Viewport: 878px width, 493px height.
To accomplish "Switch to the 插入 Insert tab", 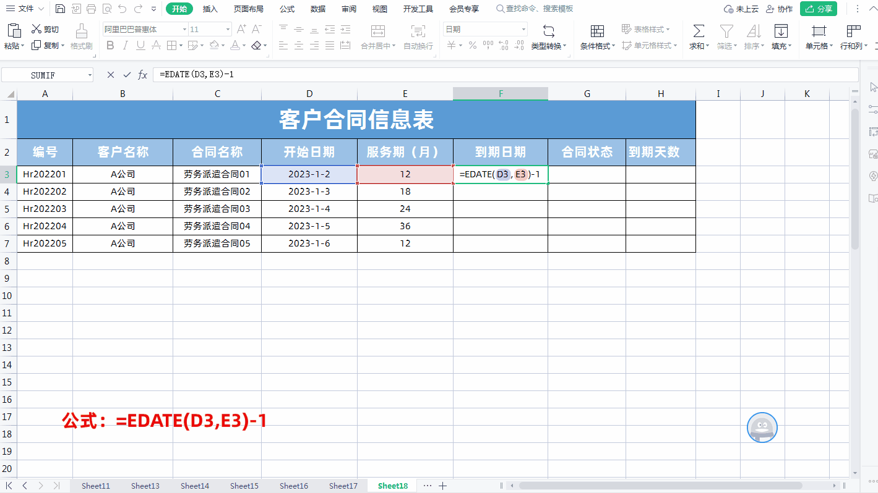I will (210, 9).
